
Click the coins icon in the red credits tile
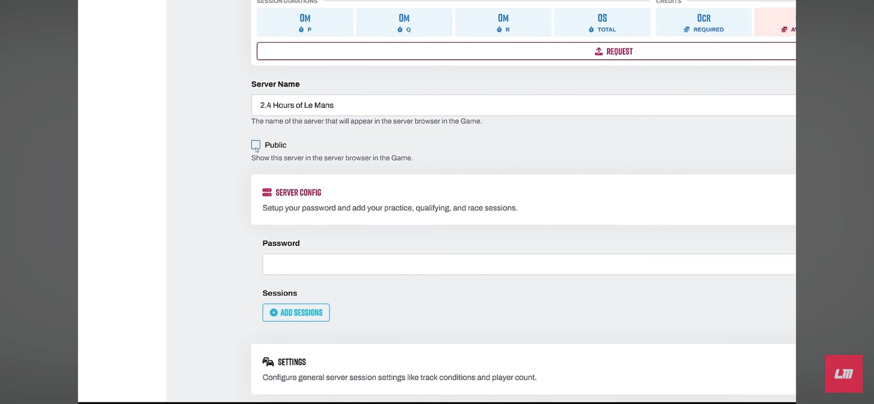tap(784, 29)
